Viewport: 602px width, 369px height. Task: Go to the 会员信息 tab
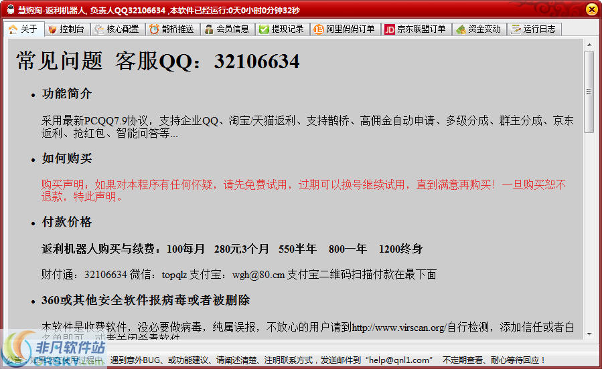coord(228,29)
